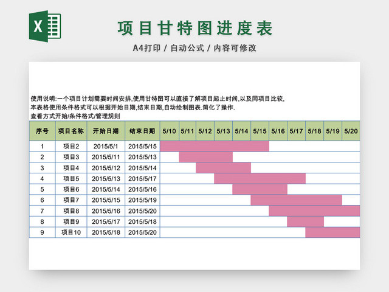Select sequence number 9 cell
This screenshot has width=389, height=292.
pos(42,232)
